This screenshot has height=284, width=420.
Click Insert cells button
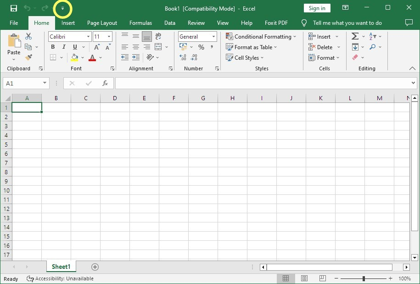tap(319, 36)
